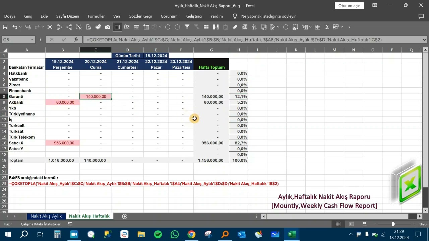Switch to Normal view icon
The image size is (429, 241).
[x=338, y=224]
